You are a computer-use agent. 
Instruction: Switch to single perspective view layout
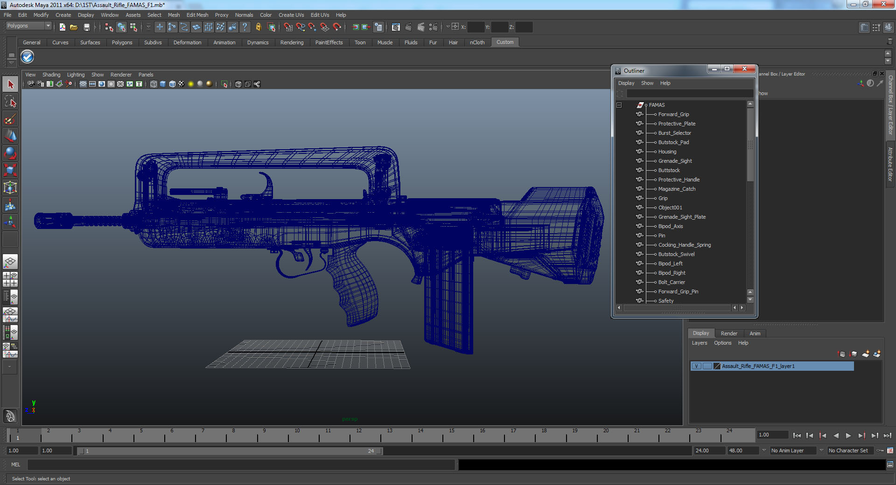(x=10, y=261)
